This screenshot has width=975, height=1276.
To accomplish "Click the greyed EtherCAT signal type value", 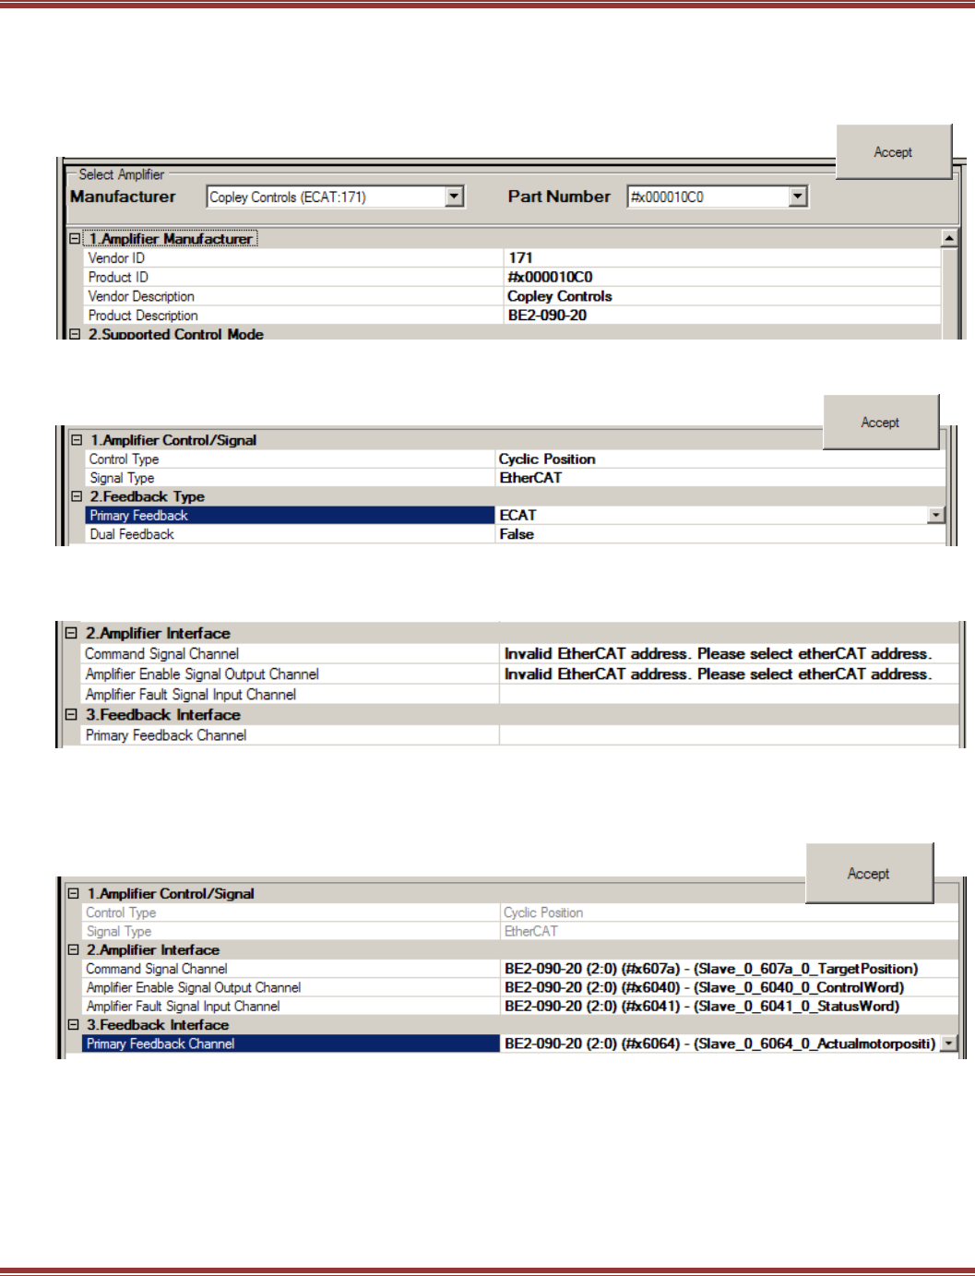I will point(530,931).
